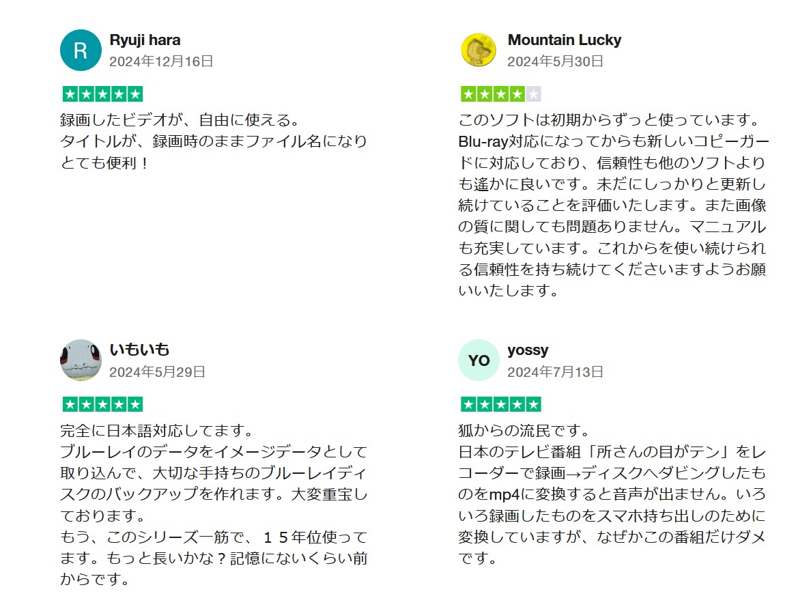Click review text starting このソフトは初期から
The height and width of the screenshot is (609, 811).
(x=614, y=205)
